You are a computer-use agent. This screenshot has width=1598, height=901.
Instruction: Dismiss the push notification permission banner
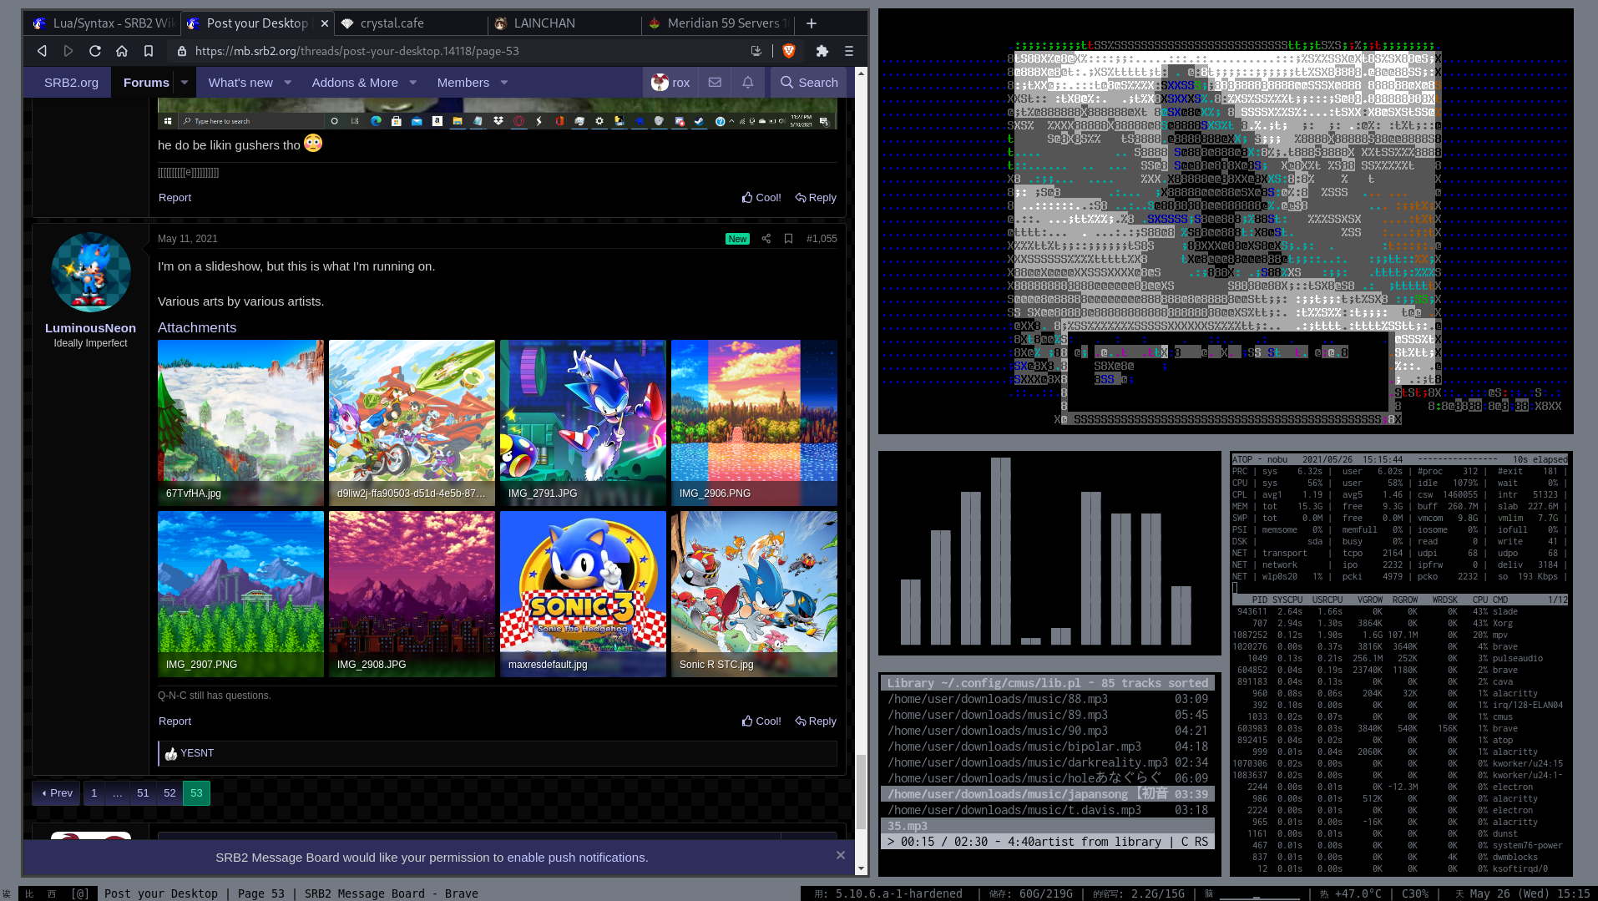[x=841, y=855]
